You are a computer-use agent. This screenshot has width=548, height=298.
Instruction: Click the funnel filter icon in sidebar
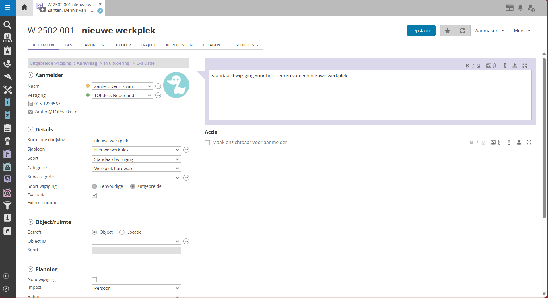7,205
